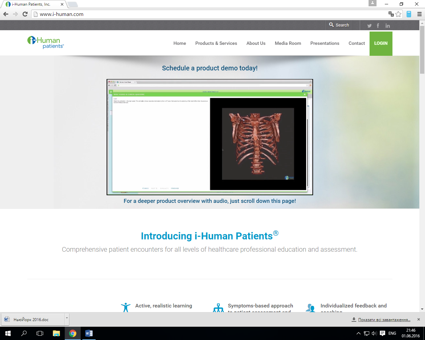Viewport: 425px width, 340px height.
Task: Click the Twitter icon in top bar
Action: [x=369, y=26]
